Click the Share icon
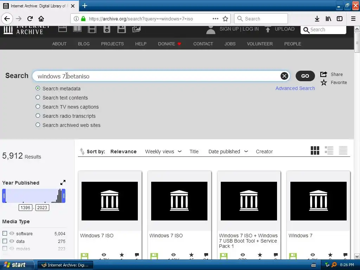Image resolution: width=360 pixels, height=270 pixels. point(324,74)
